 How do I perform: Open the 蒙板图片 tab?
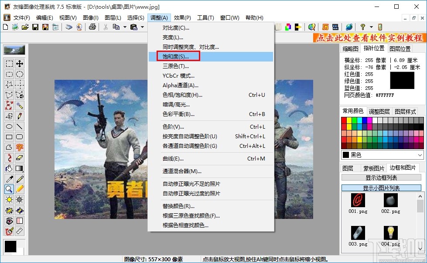pos(374,168)
